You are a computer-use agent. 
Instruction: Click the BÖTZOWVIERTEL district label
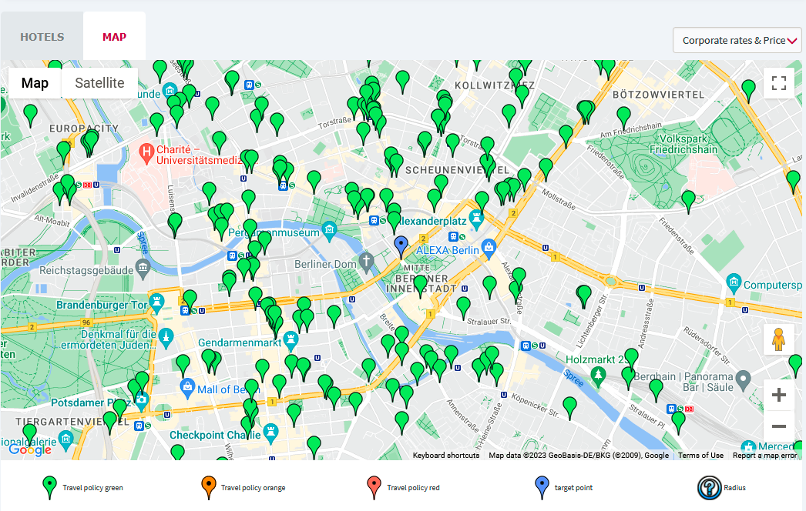click(658, 95)
